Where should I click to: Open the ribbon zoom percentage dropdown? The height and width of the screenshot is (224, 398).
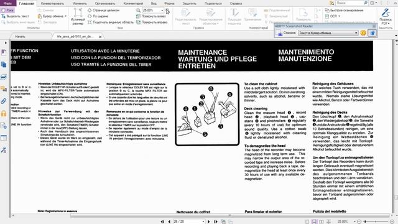[162, 11]
